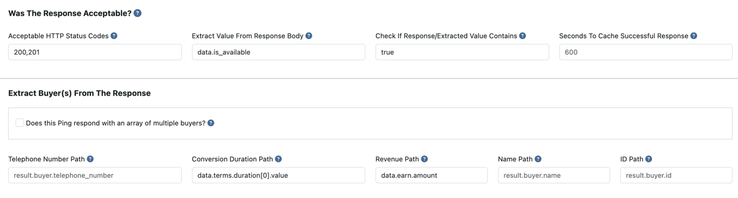Click the field containing true
Screen dimensions: 738x198
point(462,52)
